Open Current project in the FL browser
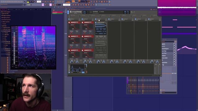Image resolution: width=198 pixels, height=111 pixels. [x=6, y=12]
